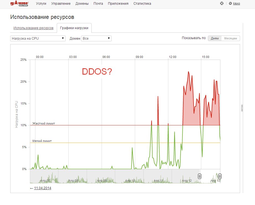Click the 0% axis label

pyautogui.click(x=24, y=169)
